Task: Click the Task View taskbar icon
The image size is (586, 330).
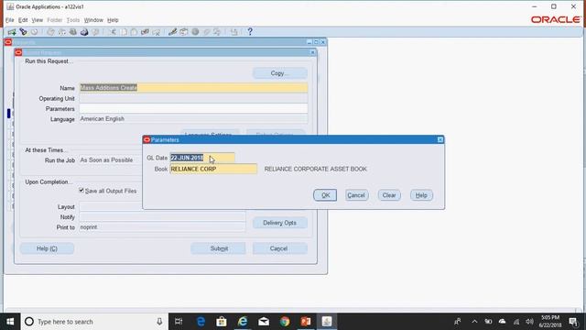Action: click(179, 322)
